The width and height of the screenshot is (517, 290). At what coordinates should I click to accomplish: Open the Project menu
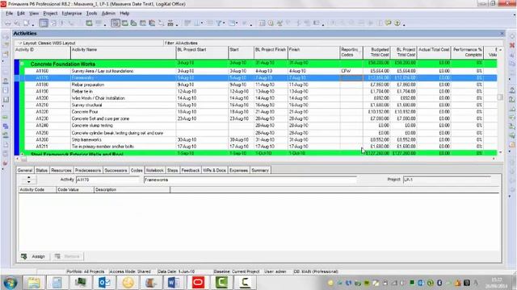(x=50, y=14)
